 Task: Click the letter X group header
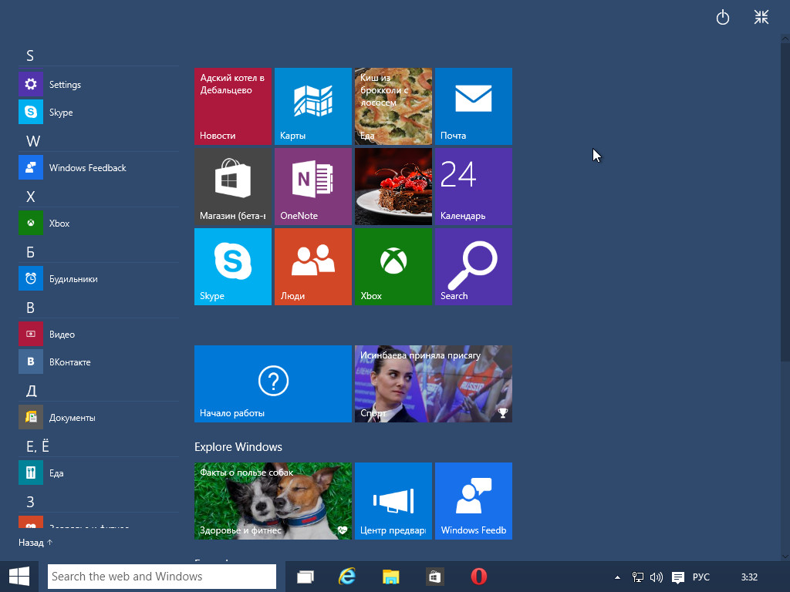tap(31, 197)
